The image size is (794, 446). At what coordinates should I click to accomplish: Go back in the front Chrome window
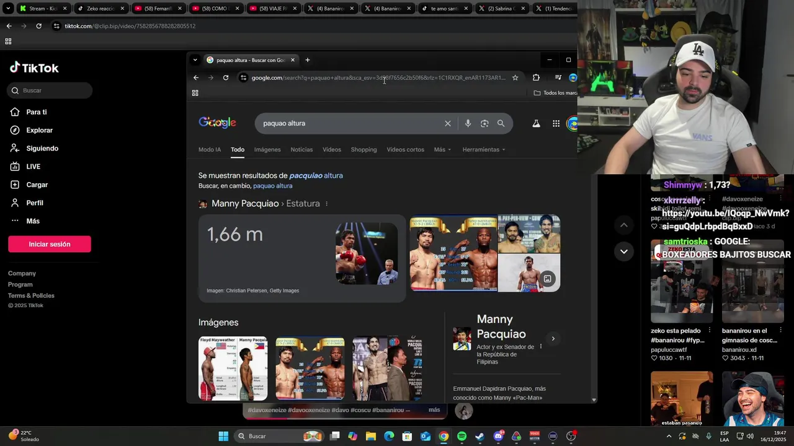[x=196, y=77]
